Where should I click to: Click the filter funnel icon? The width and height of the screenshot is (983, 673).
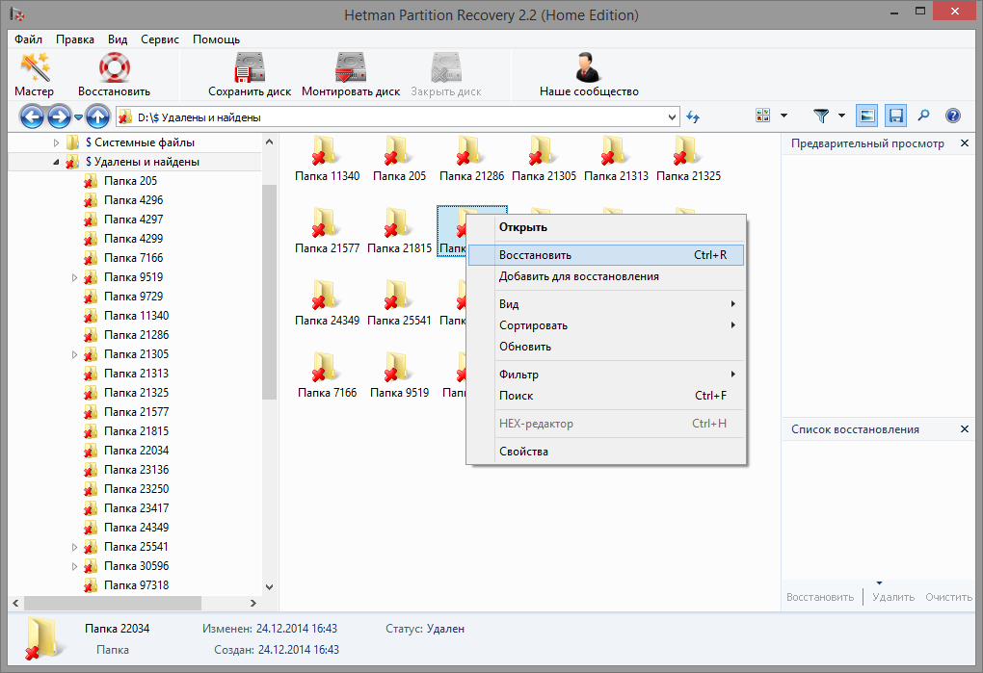[821, 116]
